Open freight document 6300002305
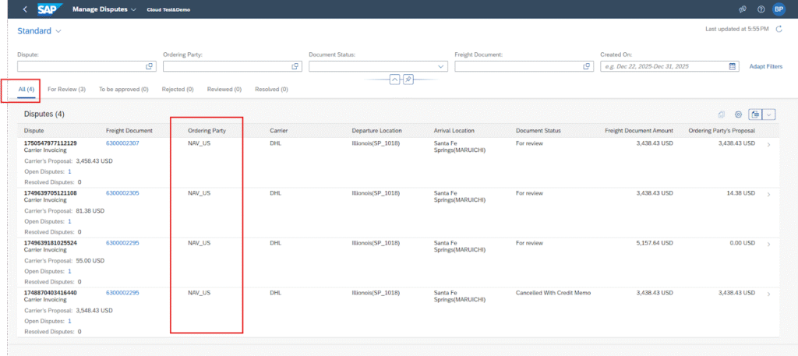Image resolution: width=798 pixels, height=356 pixels. pyautogui.click(x=122, y=193)
